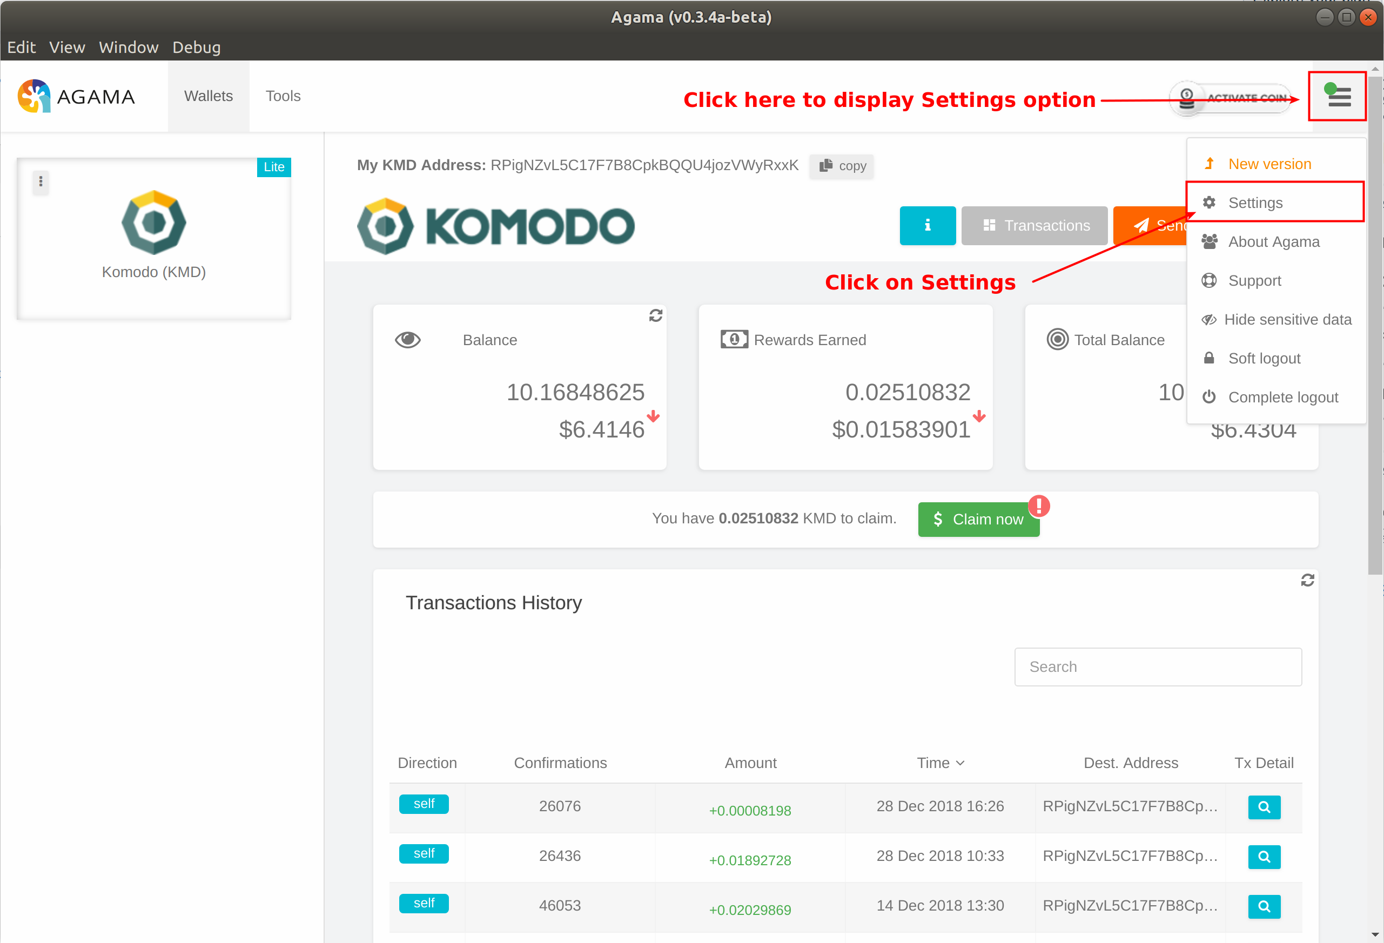
Task: Click the Activate Coin button
Action: [x=1231, y=98]
